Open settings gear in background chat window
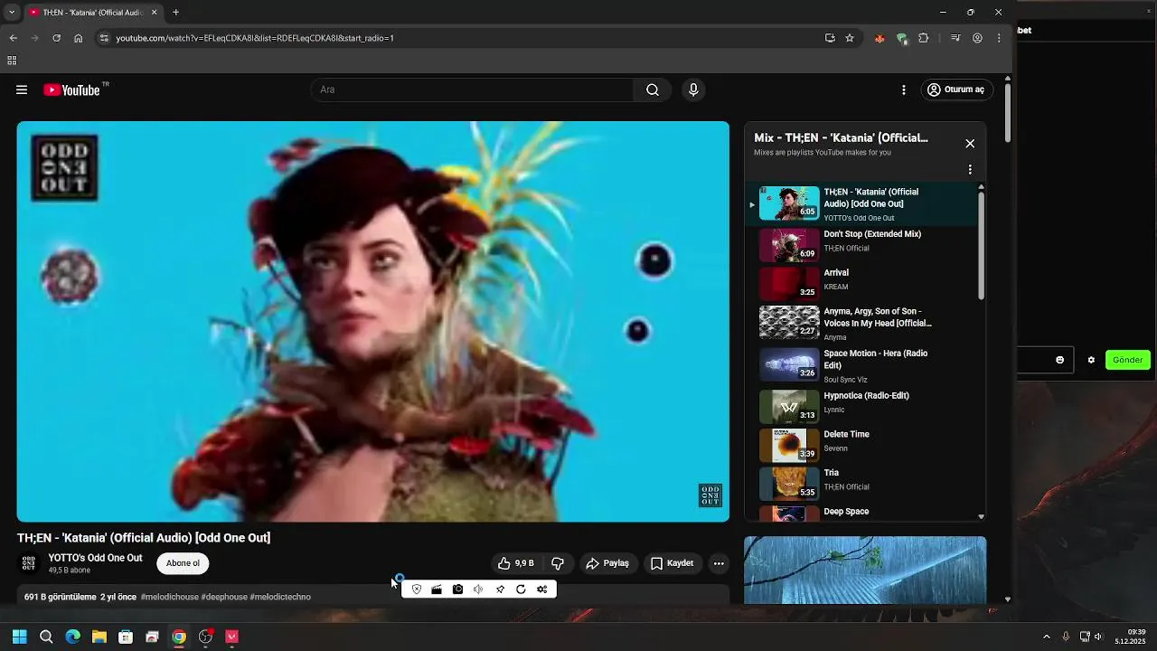The width and height of the screenshot is (1157, 651). [1091, 360]
